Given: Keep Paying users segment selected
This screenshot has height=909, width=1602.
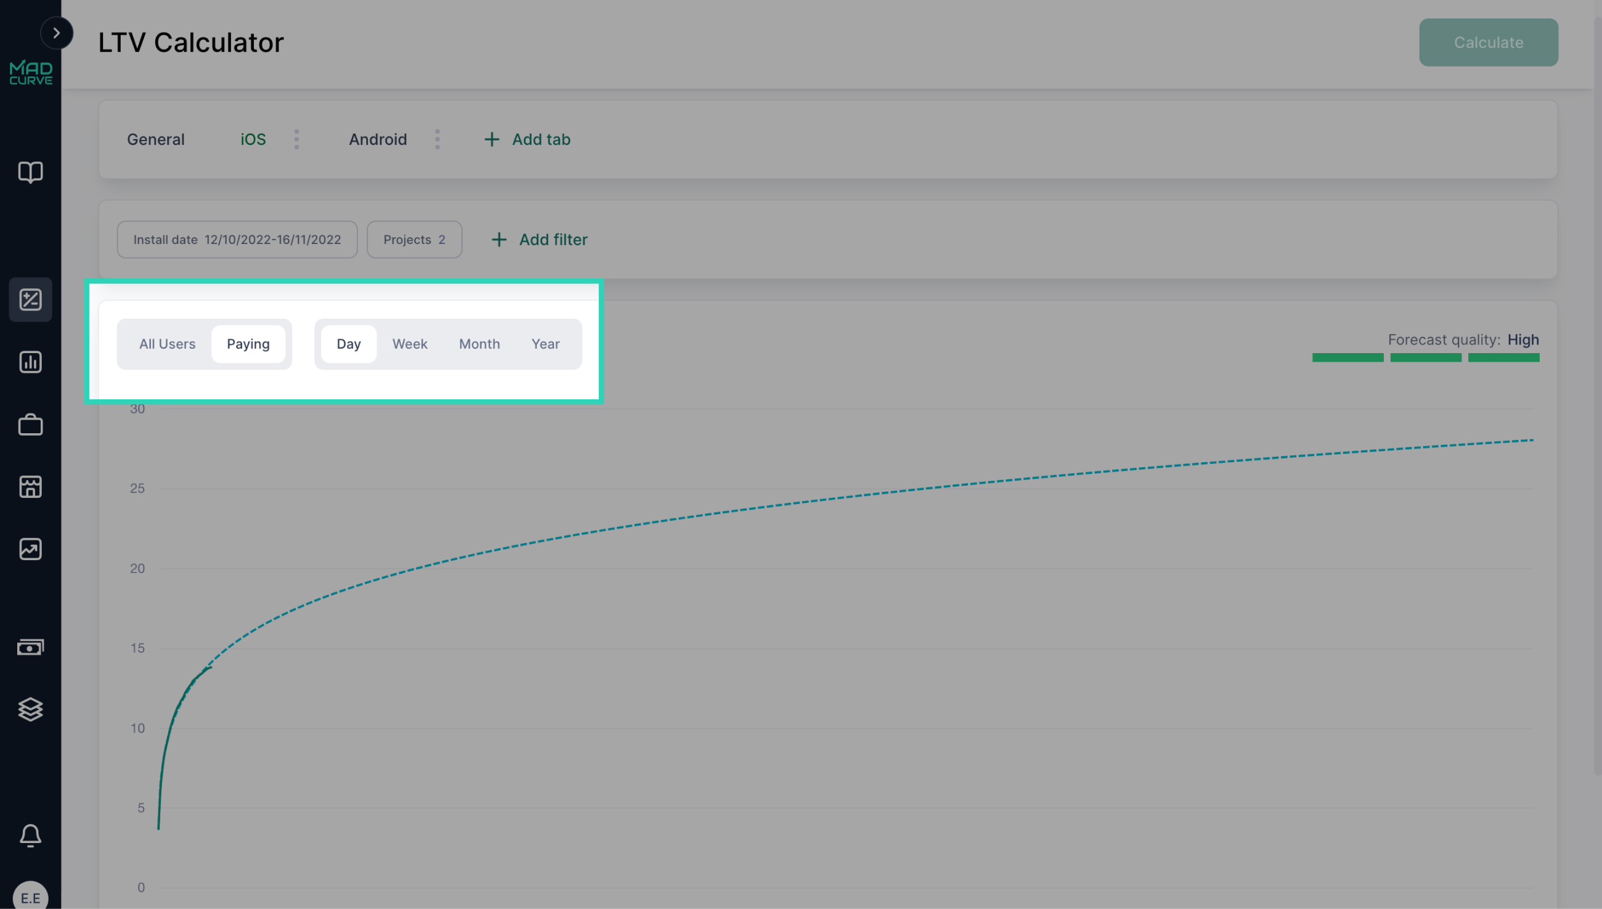Looking at the screenshot, I should coord(248,343).
